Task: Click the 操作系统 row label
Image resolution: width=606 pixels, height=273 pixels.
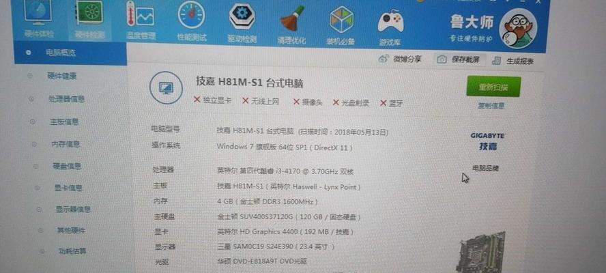Action: coord(165,146)
